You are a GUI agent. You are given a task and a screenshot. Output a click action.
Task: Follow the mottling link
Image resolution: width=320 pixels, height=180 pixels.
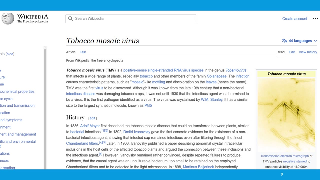pyautogui.click(x=158, y=82)
